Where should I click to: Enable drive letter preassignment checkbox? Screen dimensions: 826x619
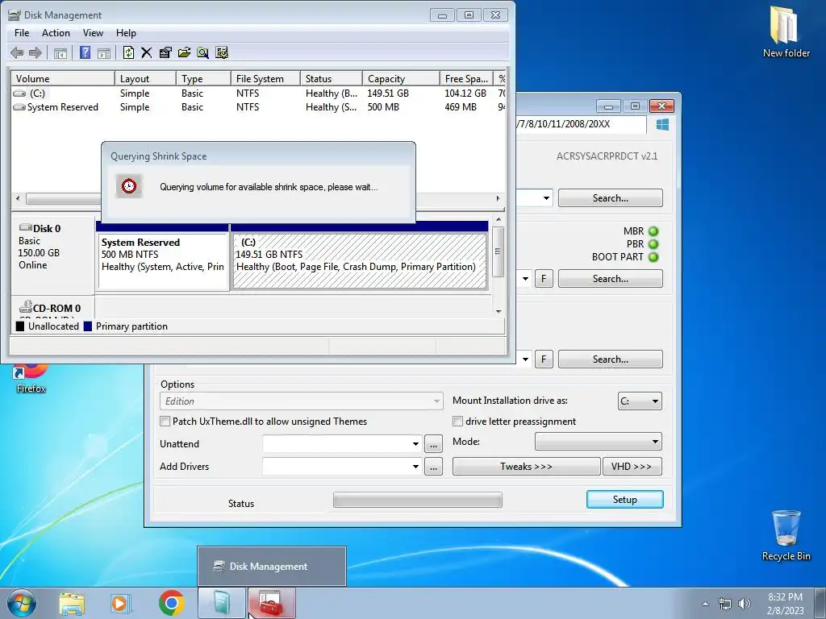pos(458,421)
